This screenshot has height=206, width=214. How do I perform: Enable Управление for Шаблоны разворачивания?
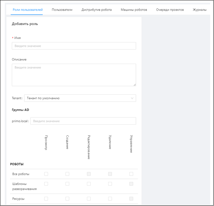click(x=131, y=184)
